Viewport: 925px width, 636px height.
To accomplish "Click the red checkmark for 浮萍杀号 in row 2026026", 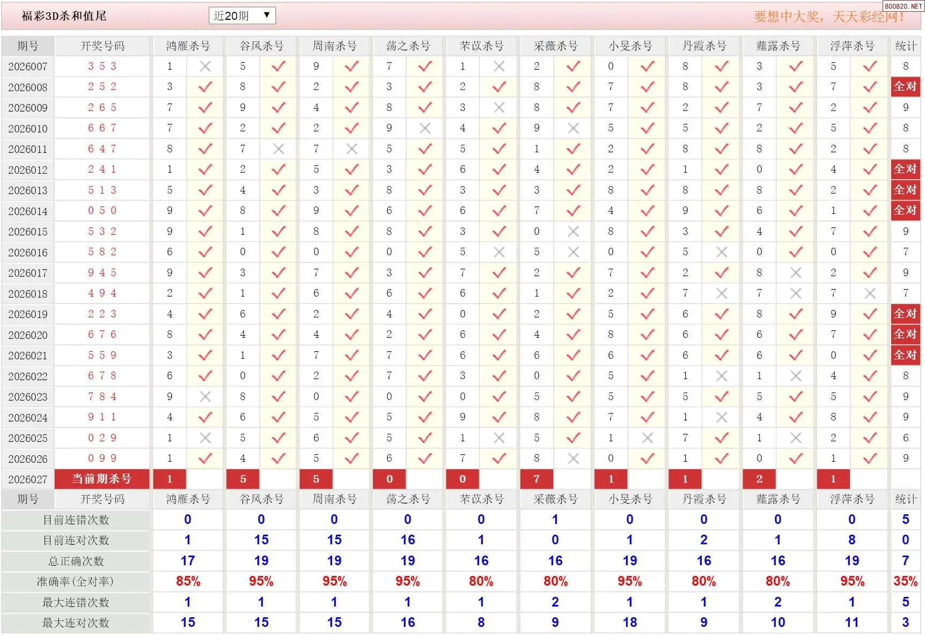I will click(870, 458).
